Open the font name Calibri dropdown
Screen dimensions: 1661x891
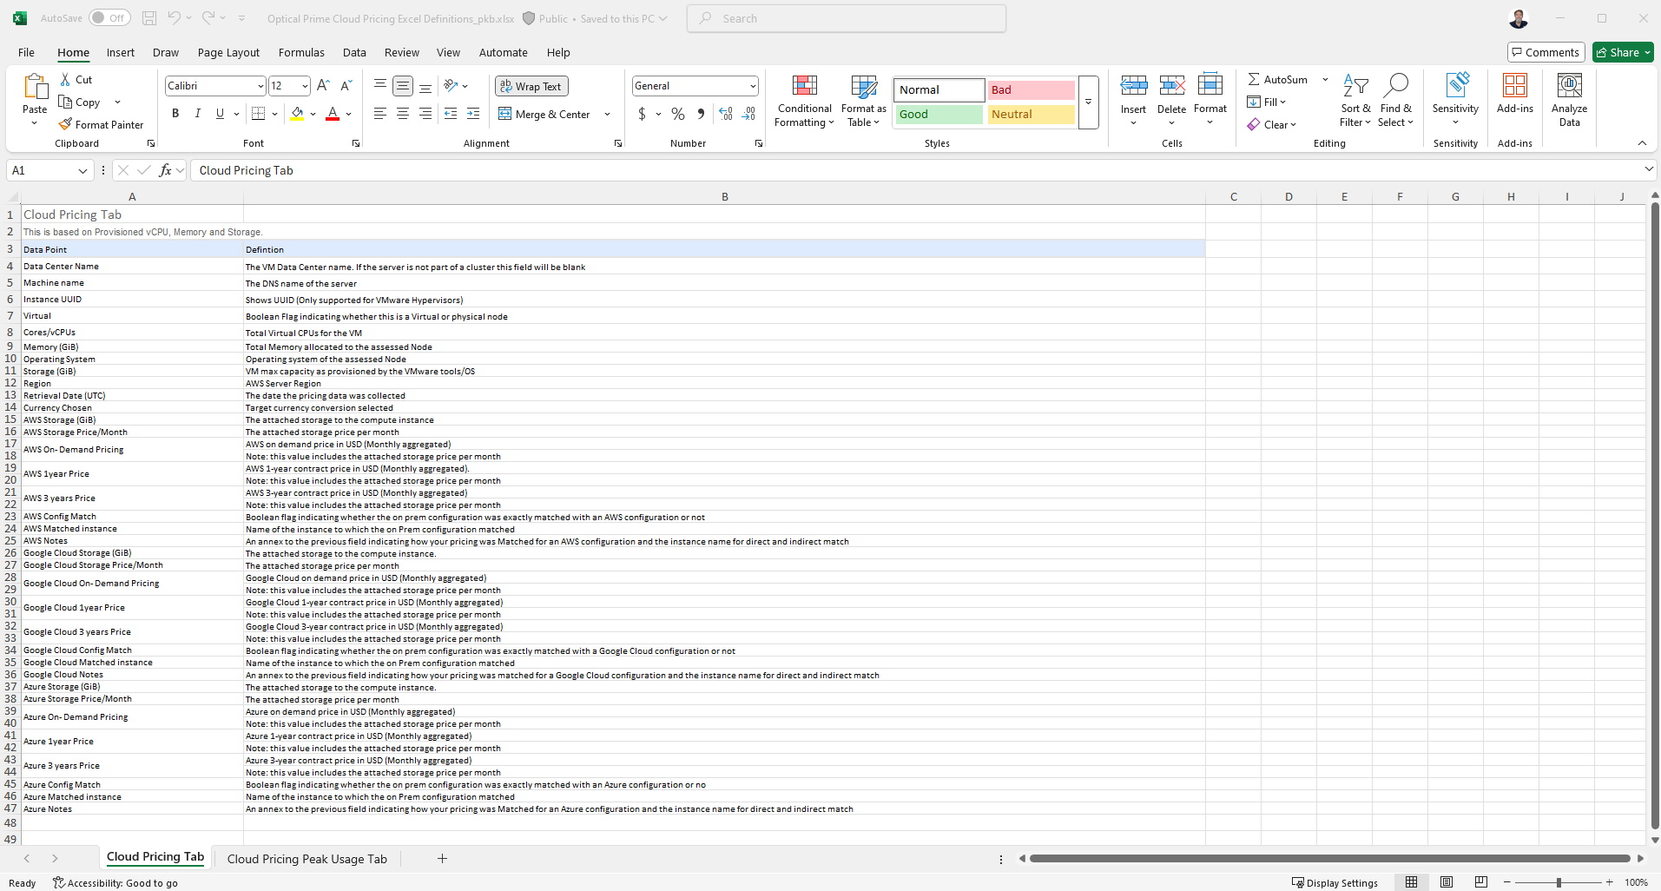[x=260, y=86]
